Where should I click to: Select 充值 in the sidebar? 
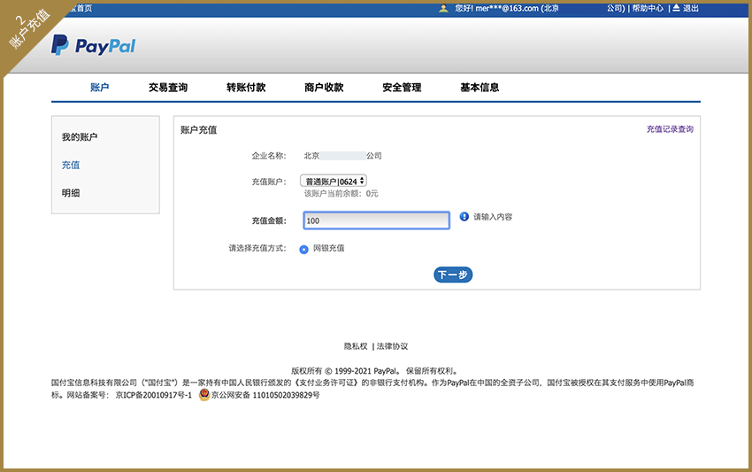click(x=71, y=165)
